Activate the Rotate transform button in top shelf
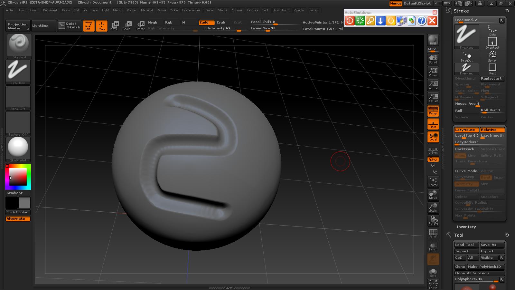Viewport: 515px width, 290px height. (x=140, y=26)
